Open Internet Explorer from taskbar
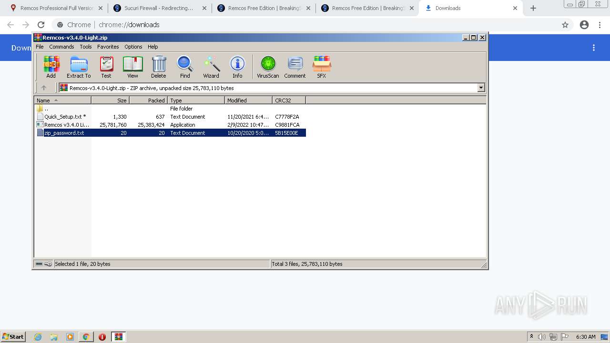The width and height of the screenshot is (610, 343). pos(38,337)
